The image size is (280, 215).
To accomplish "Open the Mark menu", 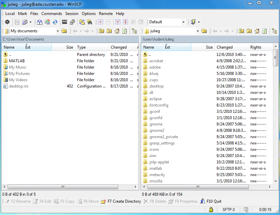I will pyautogui.click(x=23, y=14).
